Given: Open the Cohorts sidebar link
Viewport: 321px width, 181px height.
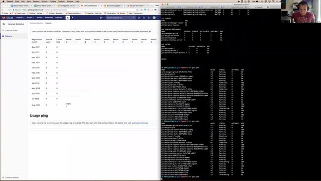Looking at the screenshot, I should click(x=9, y=36).
